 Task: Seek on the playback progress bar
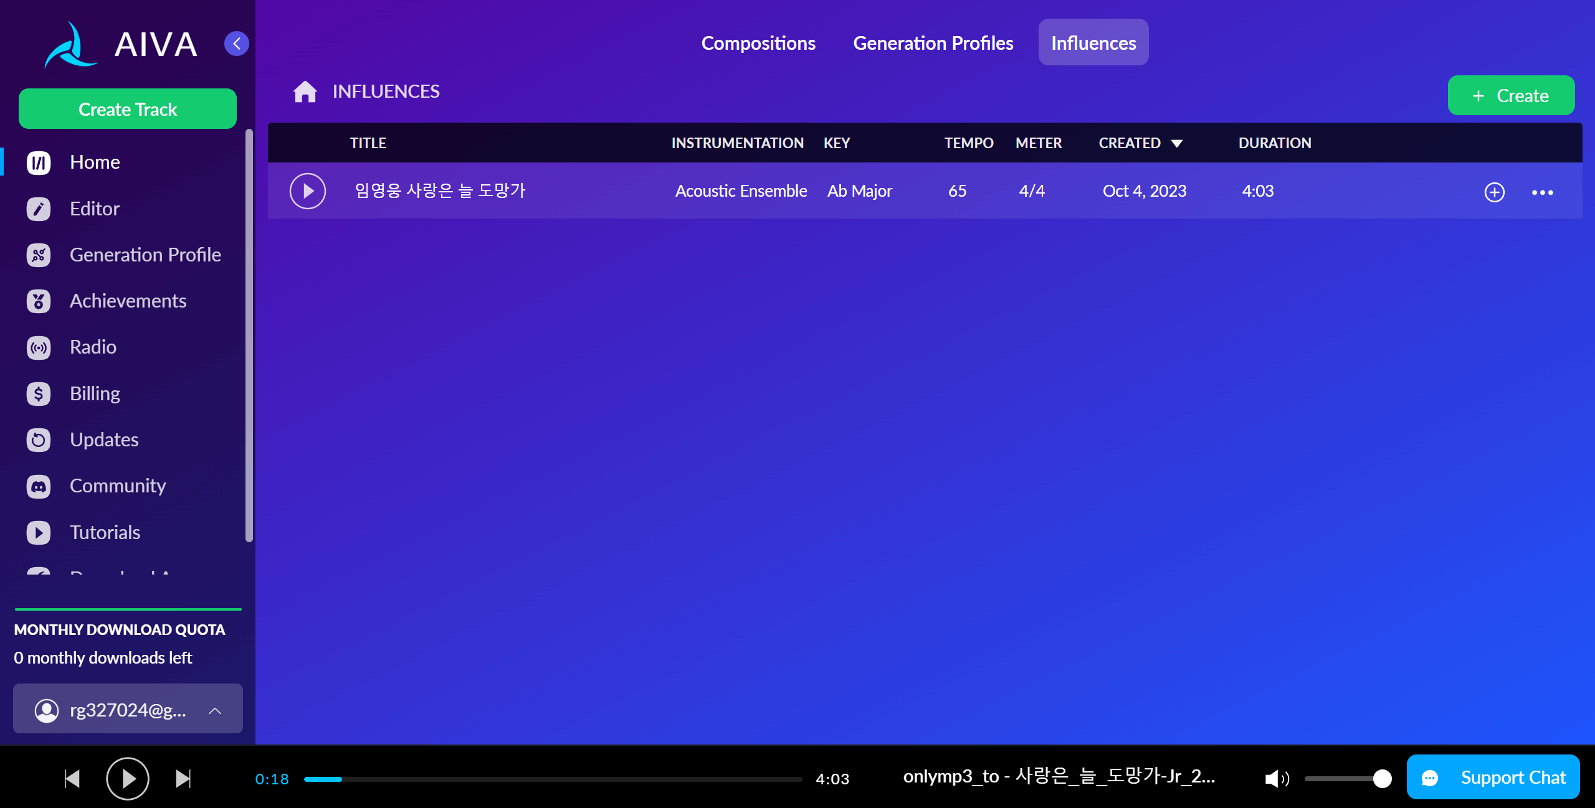553,779
